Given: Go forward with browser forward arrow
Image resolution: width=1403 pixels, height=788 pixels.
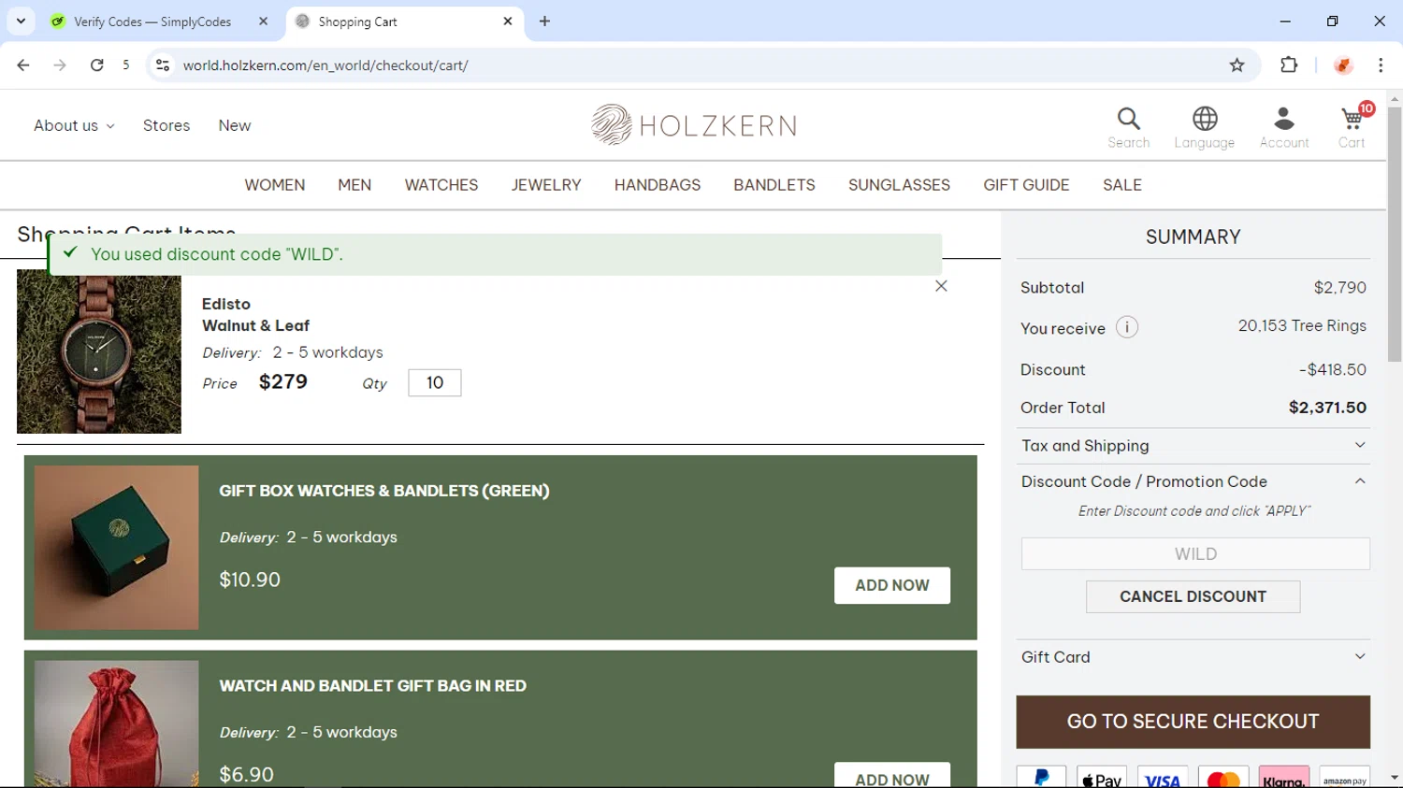Looking at the screenshot, I should click(60, 65).
